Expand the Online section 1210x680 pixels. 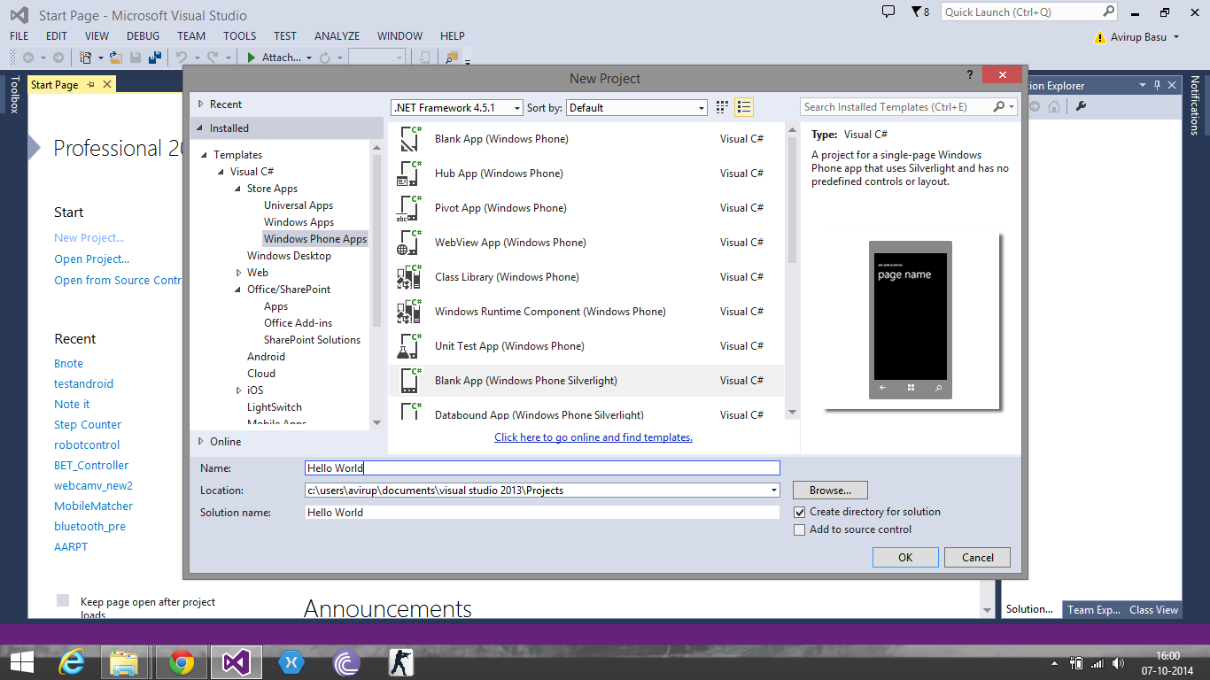pyautogui.click(x=202, y=442)
